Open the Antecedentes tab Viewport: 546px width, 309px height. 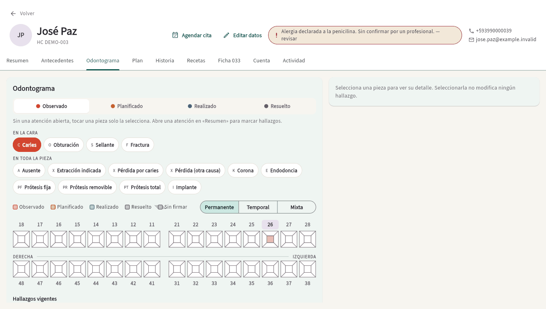(x=58, y=61)
